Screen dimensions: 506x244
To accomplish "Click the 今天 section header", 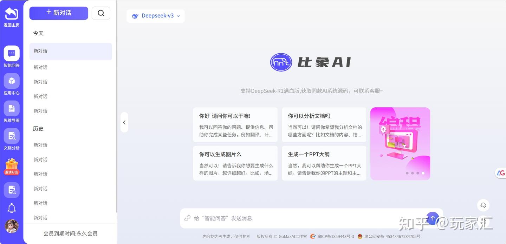I will [38, 33].
